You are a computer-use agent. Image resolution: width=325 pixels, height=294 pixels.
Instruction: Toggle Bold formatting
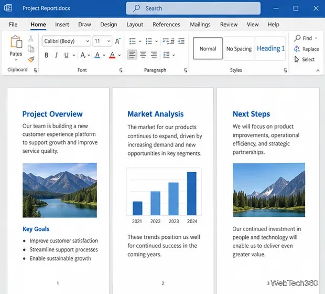click(47, 55)
